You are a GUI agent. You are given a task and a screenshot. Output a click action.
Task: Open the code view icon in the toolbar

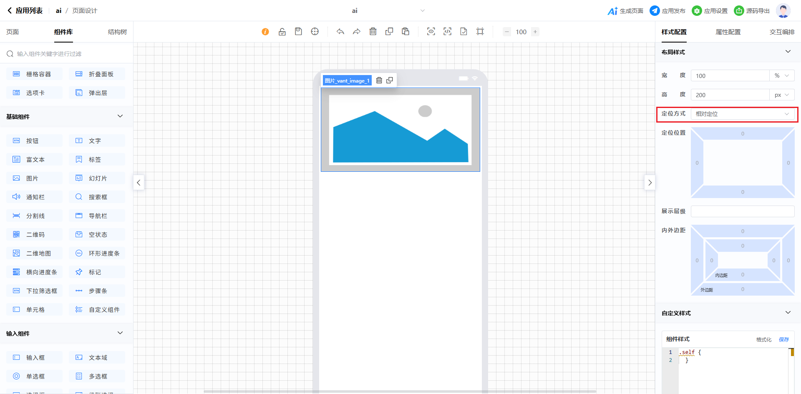click(447, 32)
